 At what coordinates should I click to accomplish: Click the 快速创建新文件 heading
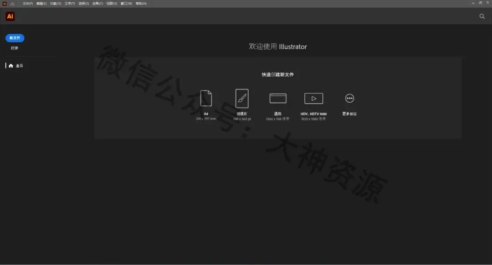pyautogui.click(x=278, y=74)
